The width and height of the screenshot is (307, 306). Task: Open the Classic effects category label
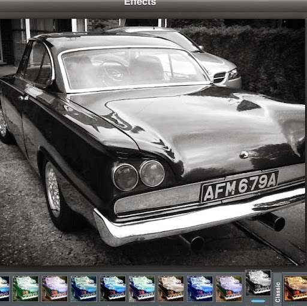pos(278,292)
